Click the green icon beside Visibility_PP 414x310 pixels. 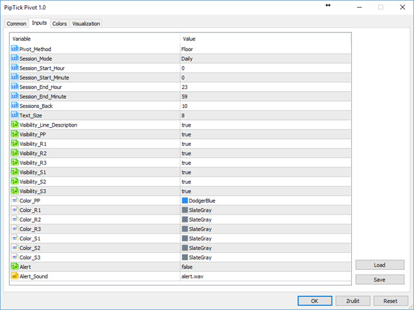pos(14,134)
